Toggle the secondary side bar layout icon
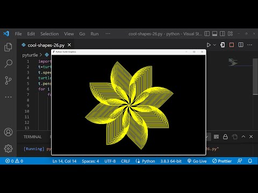The image size is (258, 193). tap(223, 34)
